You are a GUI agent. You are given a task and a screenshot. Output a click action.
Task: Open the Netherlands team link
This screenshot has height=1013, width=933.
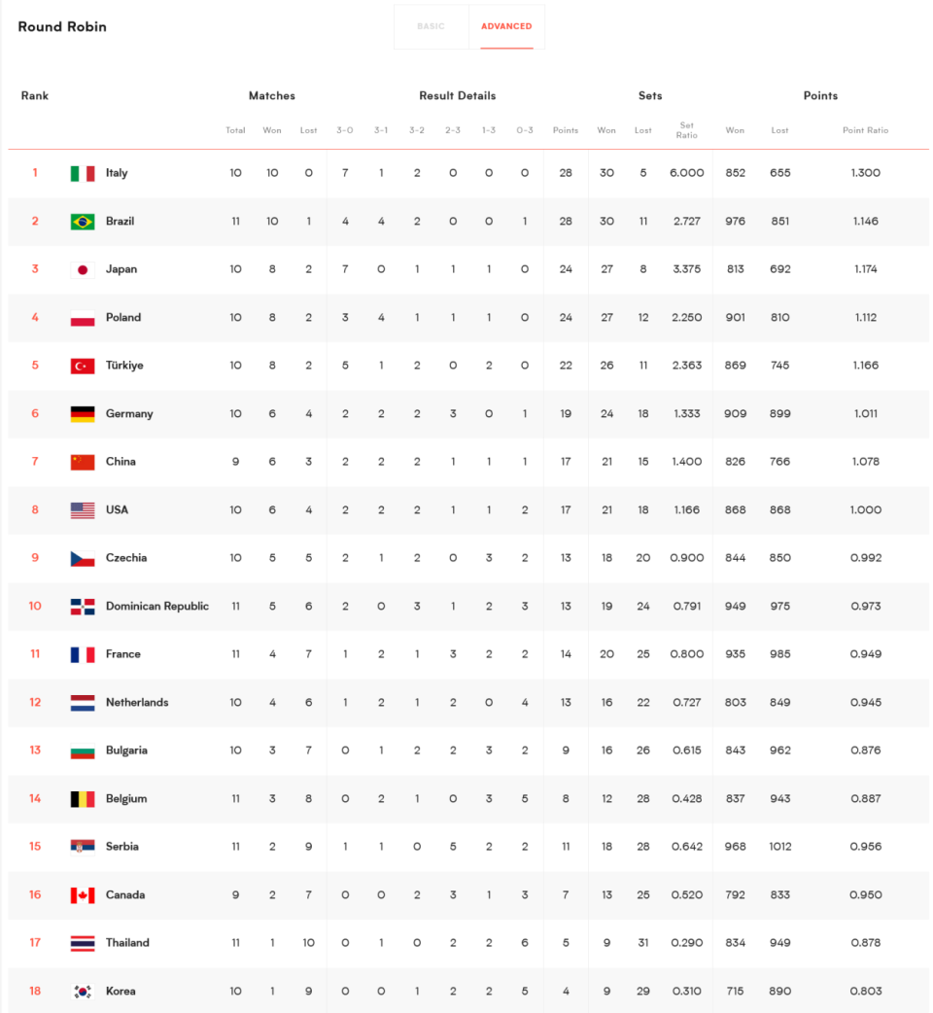pos(137,702)
